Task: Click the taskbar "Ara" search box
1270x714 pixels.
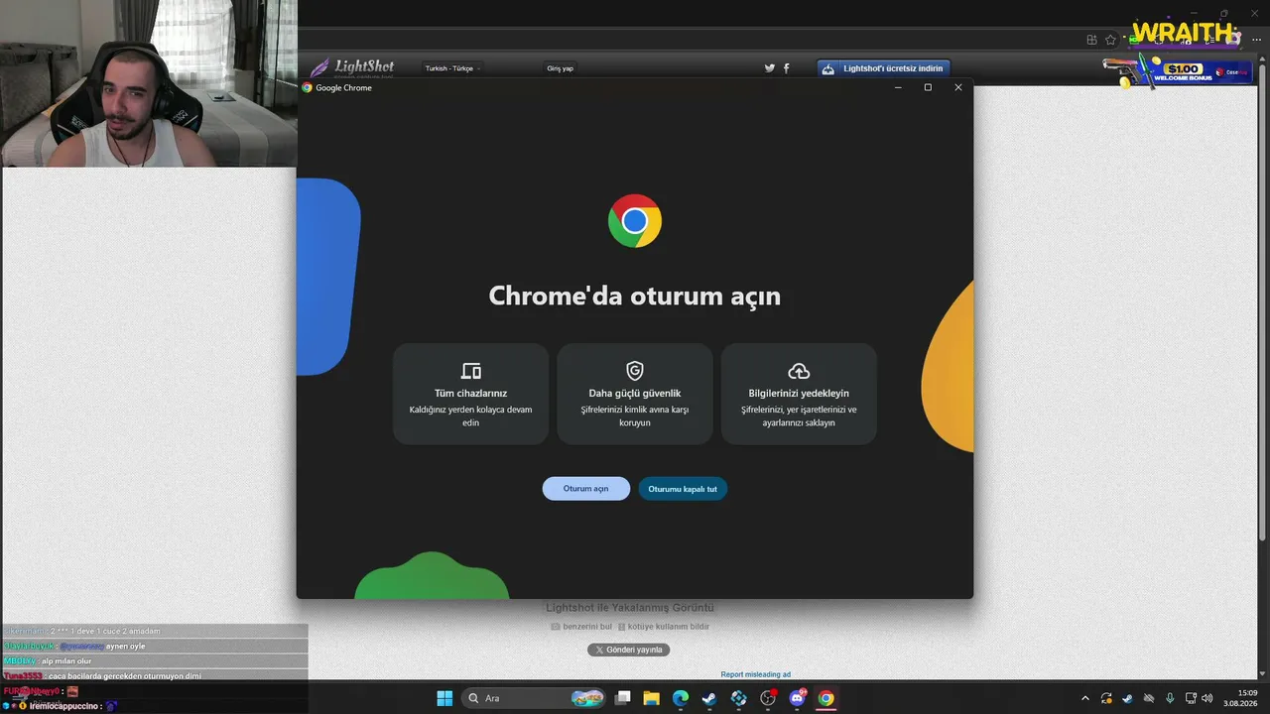Action: (536, 698)
